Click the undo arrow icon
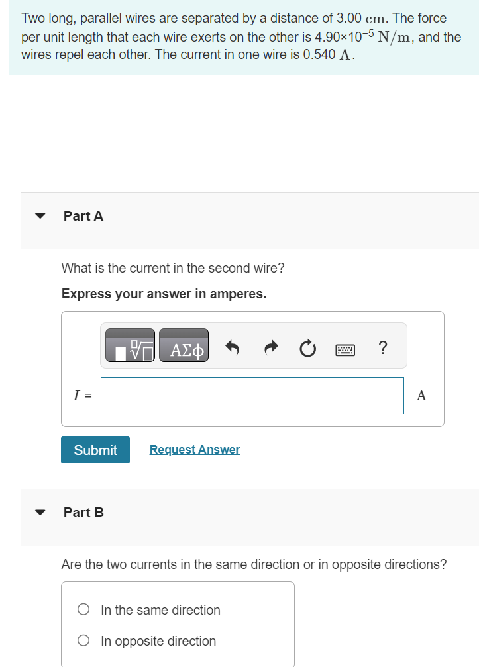Viewport: 479px width, 667px height. pos(232,348)
